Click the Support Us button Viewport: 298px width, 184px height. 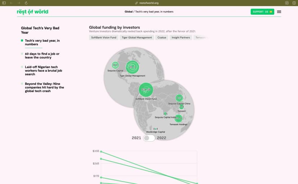click(x=262, y=12)
